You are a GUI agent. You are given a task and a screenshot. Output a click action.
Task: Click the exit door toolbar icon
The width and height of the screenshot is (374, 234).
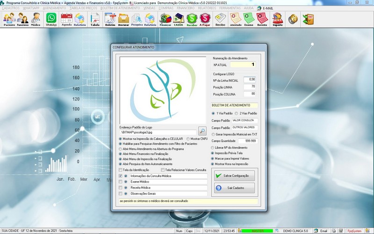tap(308, 19)
